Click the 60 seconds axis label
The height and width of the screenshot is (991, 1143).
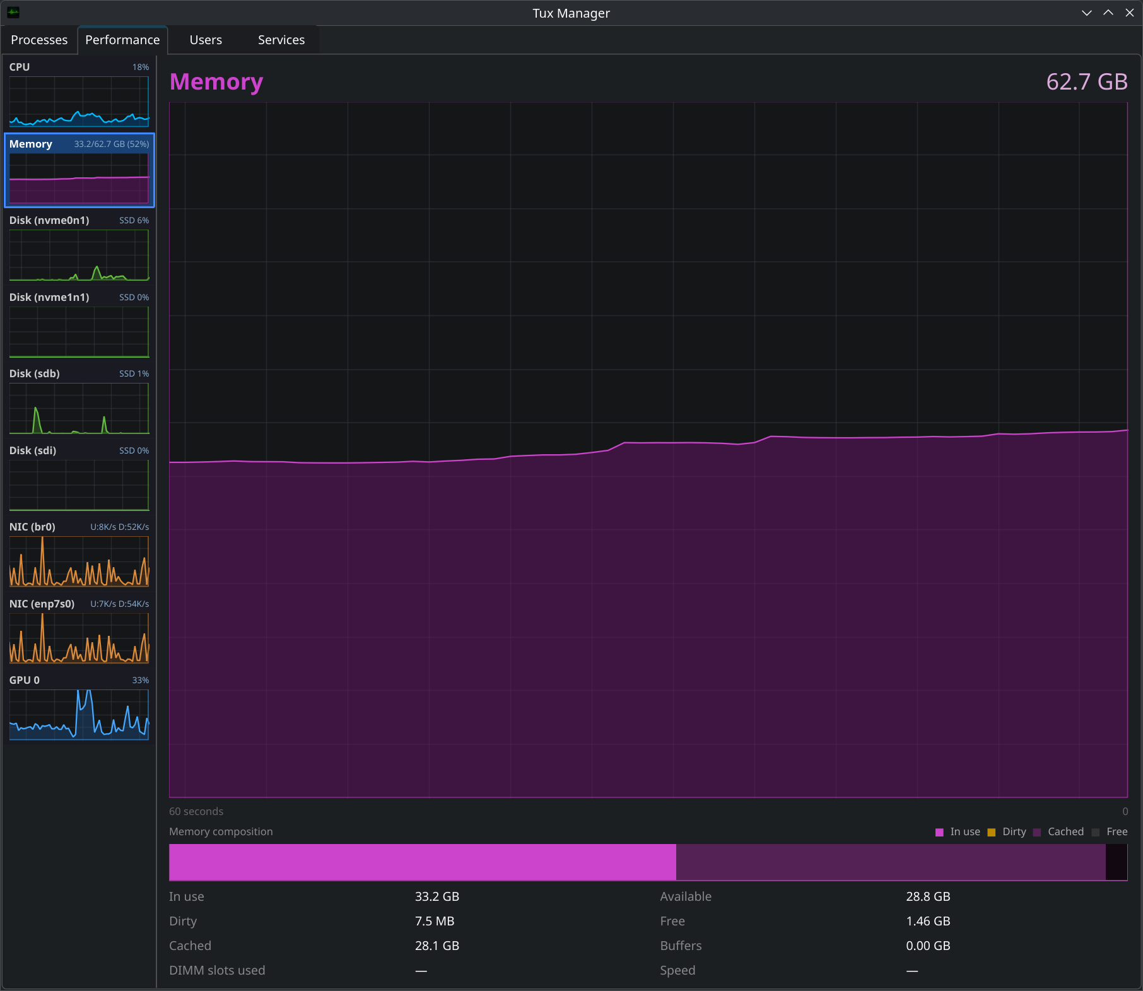tap(196, 811)
